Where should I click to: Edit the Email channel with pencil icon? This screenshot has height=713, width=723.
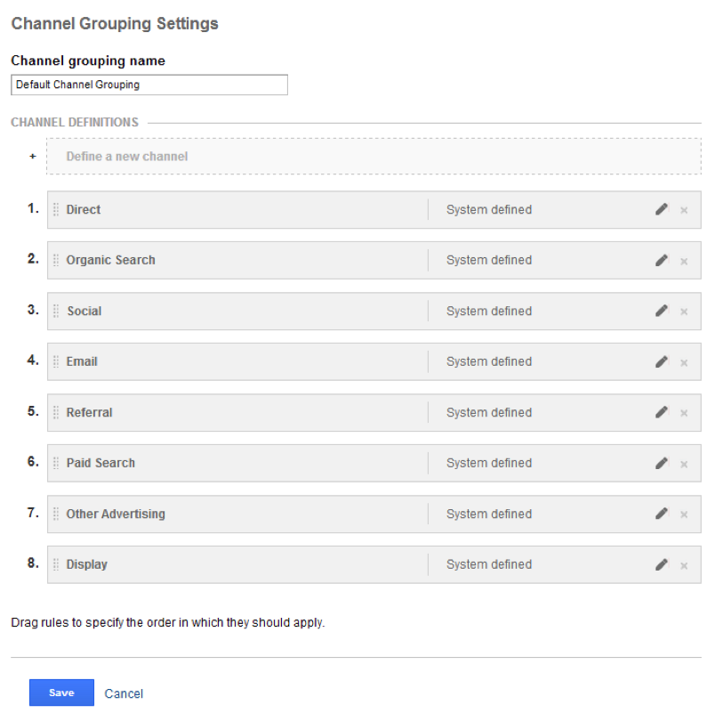click(x=661, y=361)
